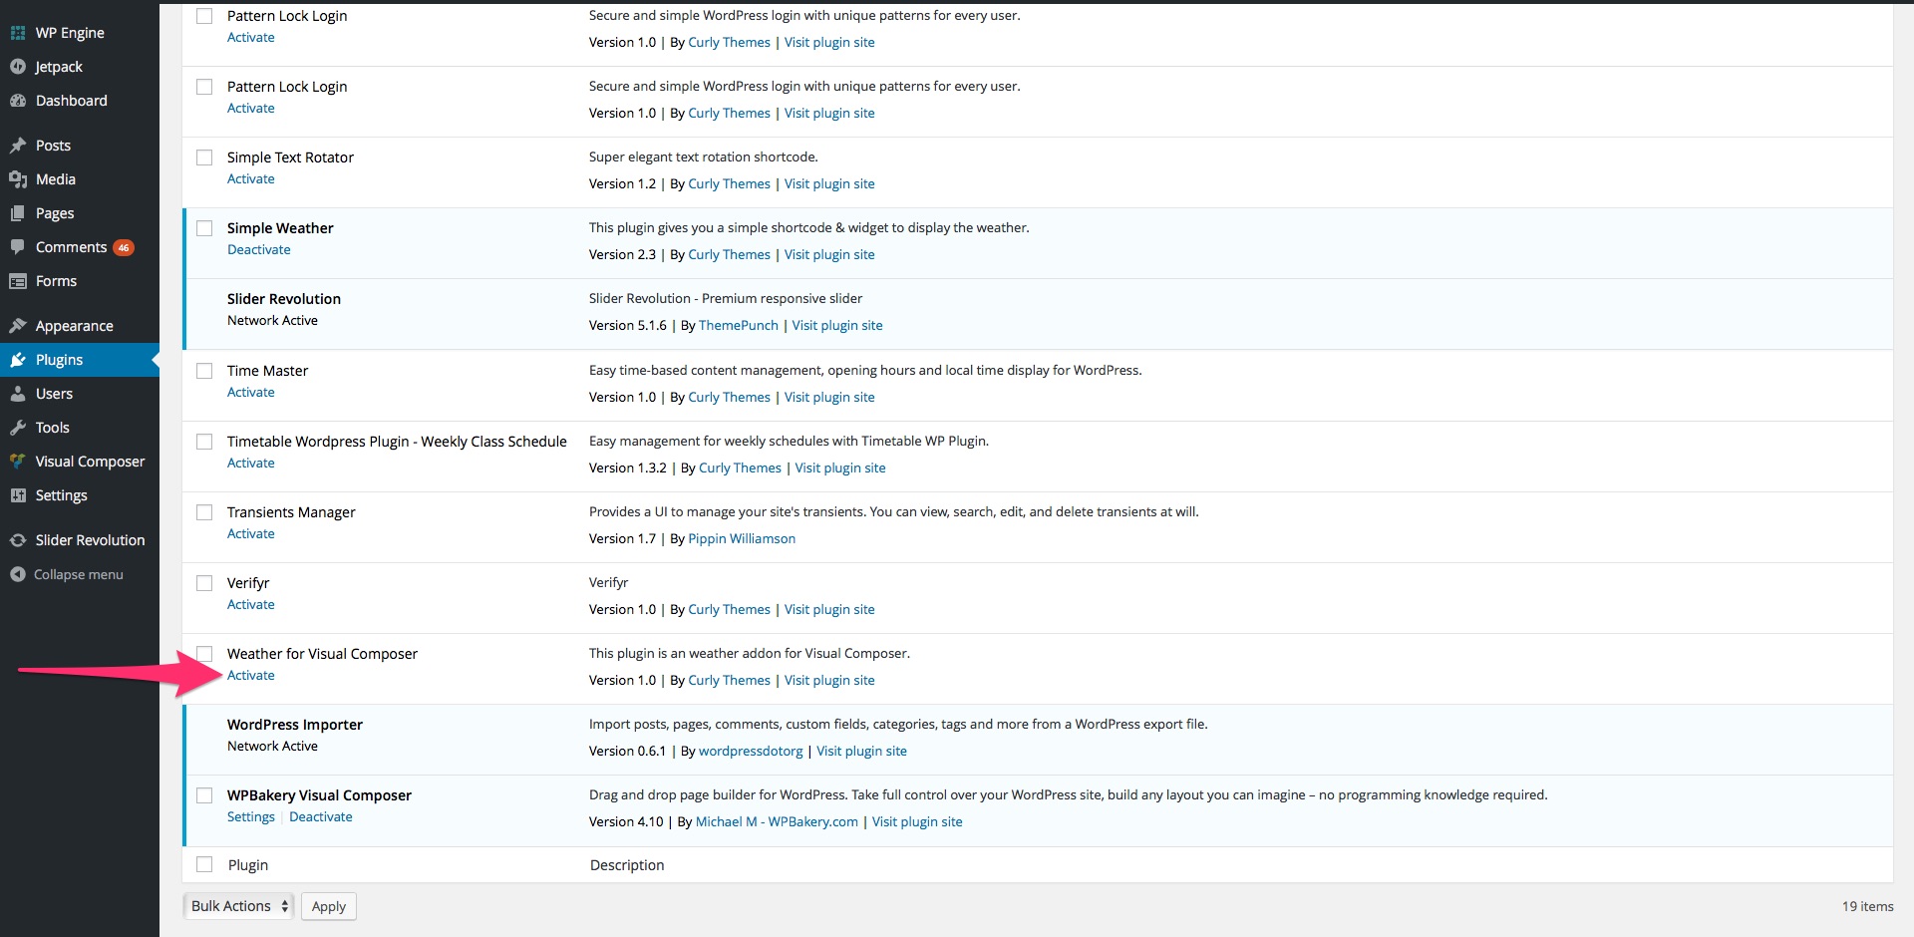The height and width of the screenshot is (937, 1914).
Task: Visit plugin site for Slider Revolution
Action: (837, 325)
